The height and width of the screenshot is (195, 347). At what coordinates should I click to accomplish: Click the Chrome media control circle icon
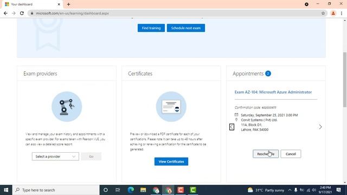[x=306, y=4]
